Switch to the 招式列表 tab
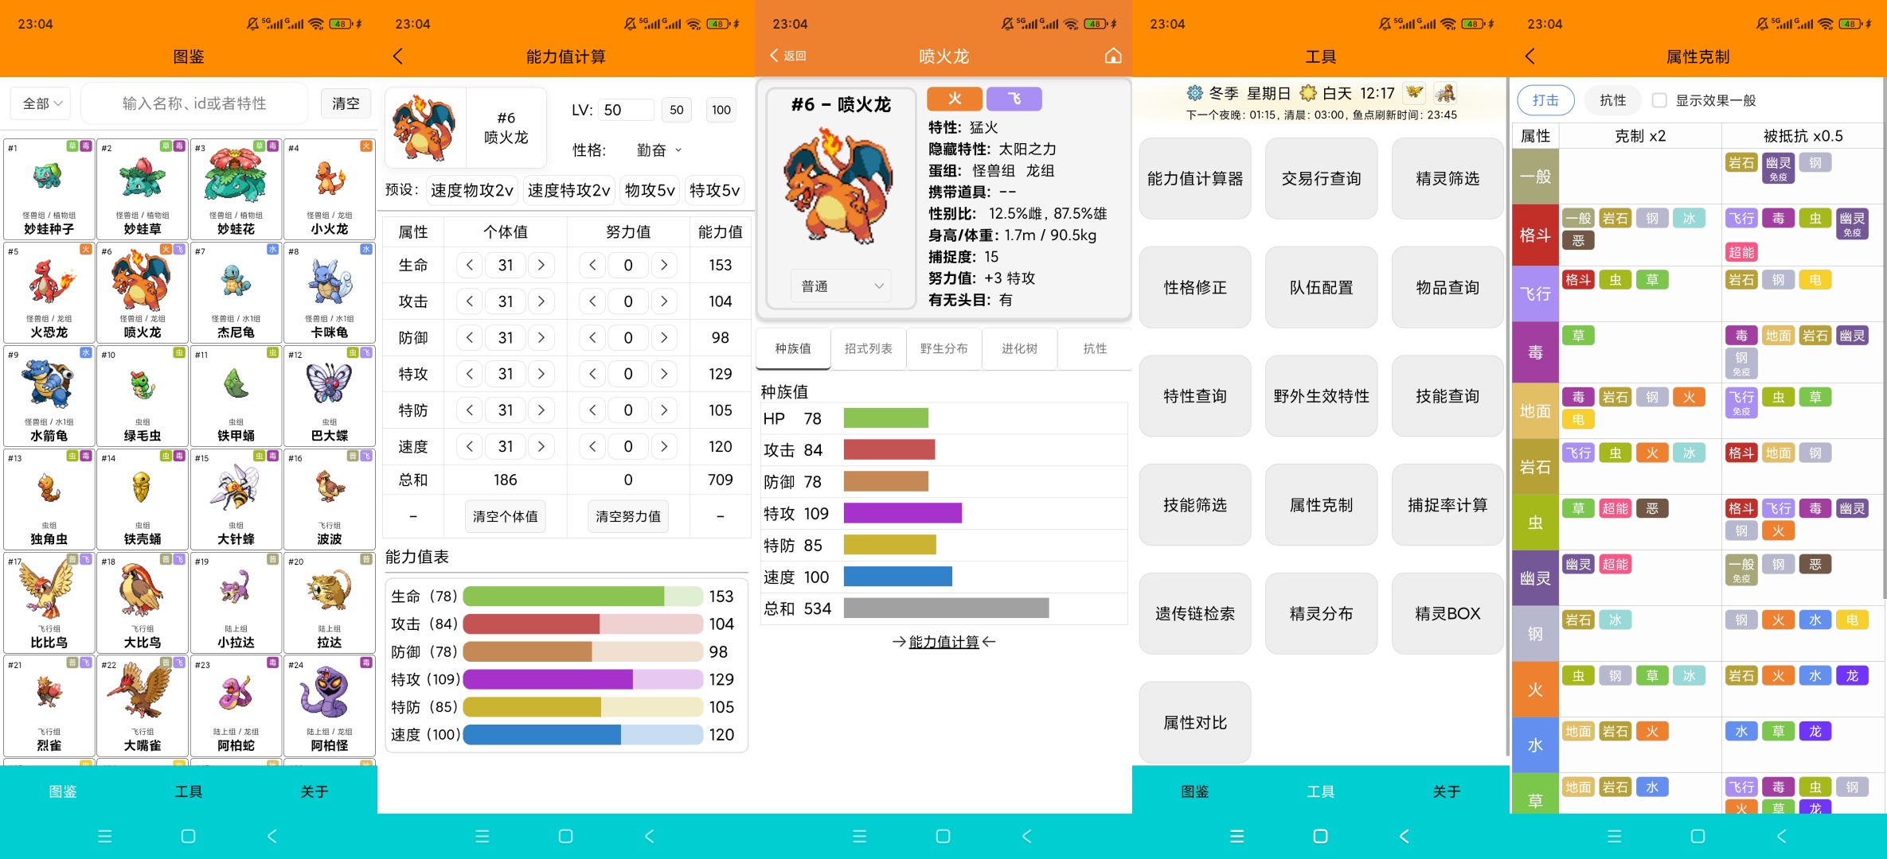 pyautogui.click(x=868, y=348)
